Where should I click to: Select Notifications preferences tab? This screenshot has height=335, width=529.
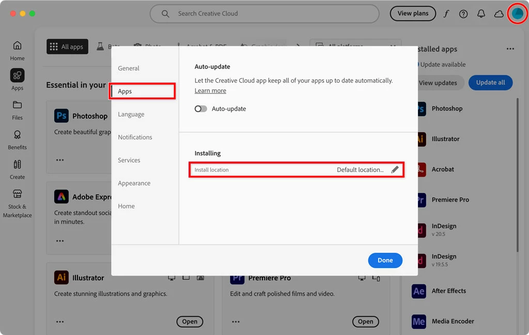tap(135, 137)
